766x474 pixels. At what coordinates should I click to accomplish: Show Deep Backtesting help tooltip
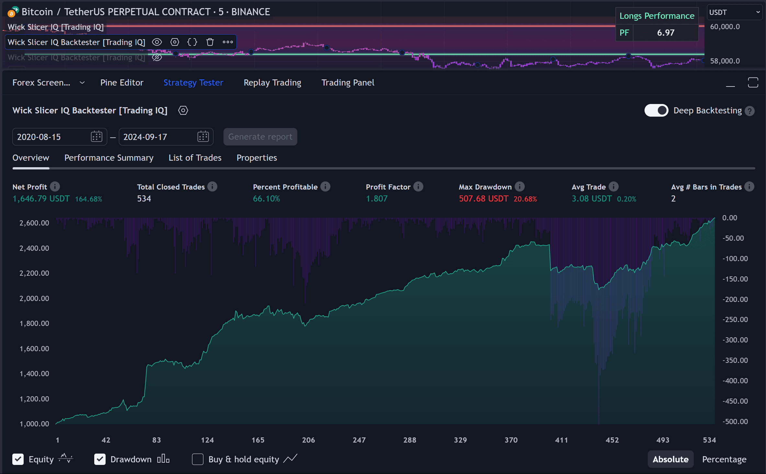[749, 111]
